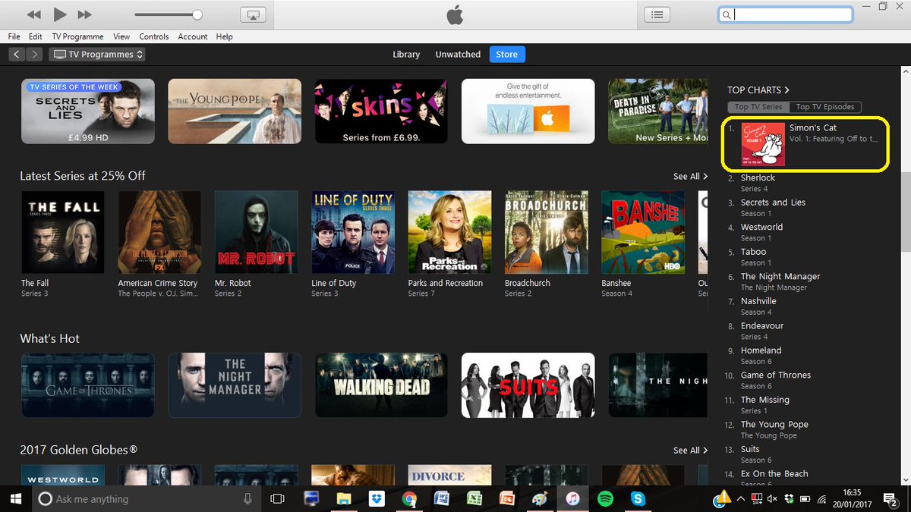Open The Young Pope banner
This screenshot has width=911, height=512.
(x=235, y=112)
